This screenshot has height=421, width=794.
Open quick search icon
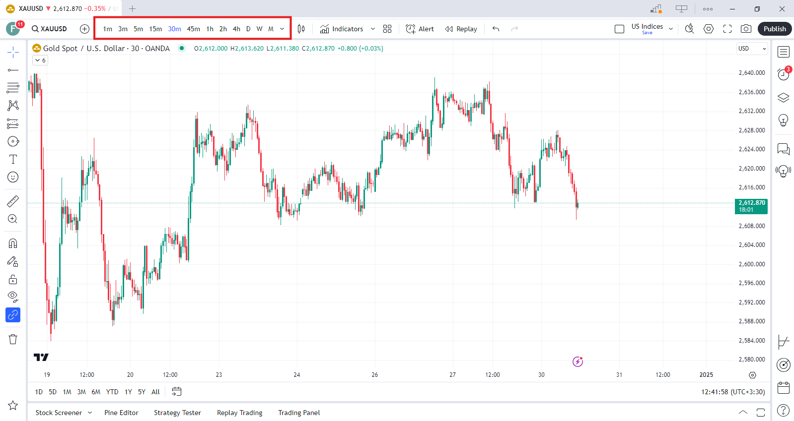click(689, 29)
